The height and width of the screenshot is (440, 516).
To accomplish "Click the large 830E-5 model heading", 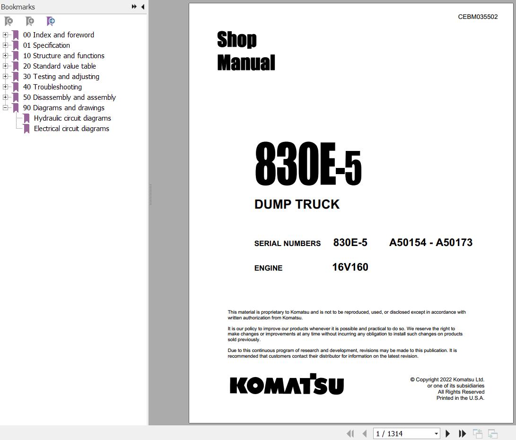I will click(x=308, y=164).
